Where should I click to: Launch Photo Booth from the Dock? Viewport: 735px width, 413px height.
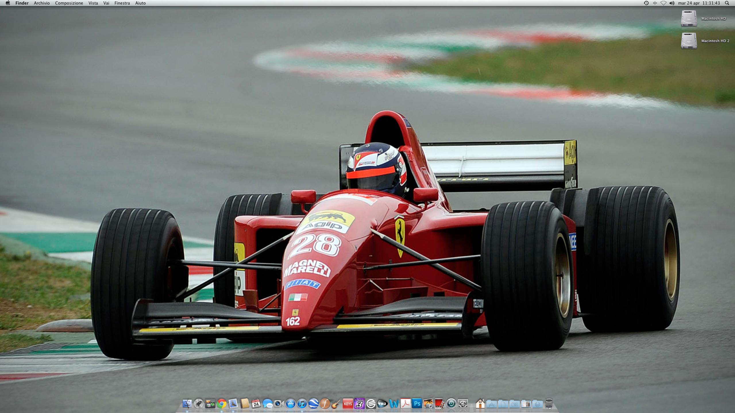[x=439, y=404]
